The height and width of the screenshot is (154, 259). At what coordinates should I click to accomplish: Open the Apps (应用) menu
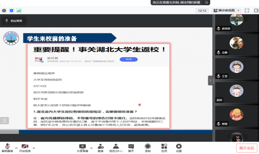click(164, 148)
